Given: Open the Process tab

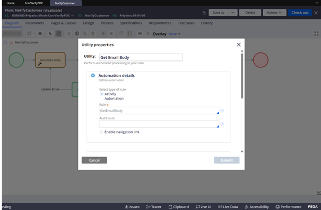Looking at the screenshot, I should coord(107,23).
